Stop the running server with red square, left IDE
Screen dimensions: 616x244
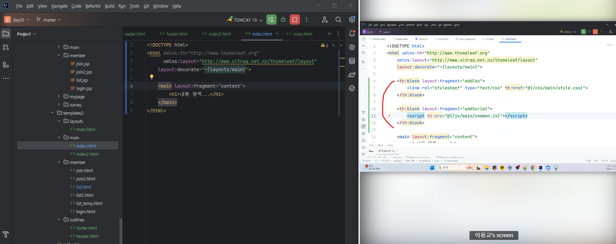tap(295, 20)
